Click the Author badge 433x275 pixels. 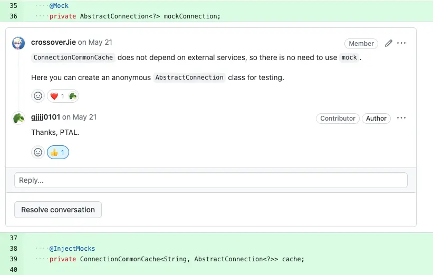(376, 119)
